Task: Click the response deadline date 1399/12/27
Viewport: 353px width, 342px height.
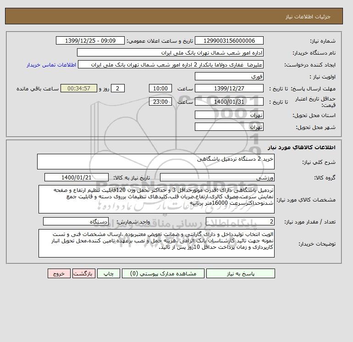Action: (229, 89)
